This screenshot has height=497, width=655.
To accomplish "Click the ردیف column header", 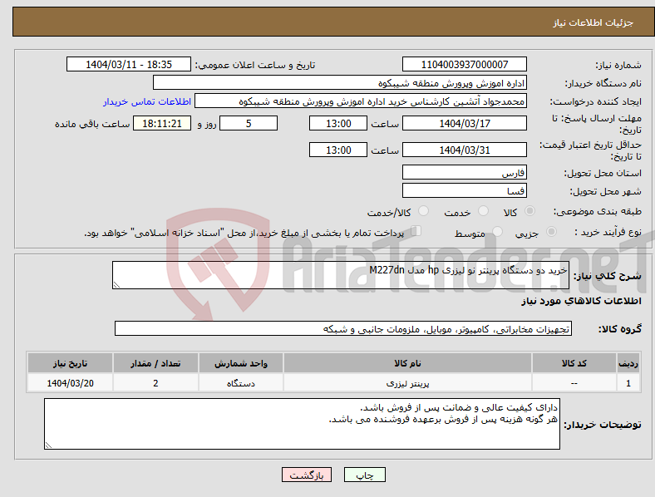I will [x=628, y=363].
